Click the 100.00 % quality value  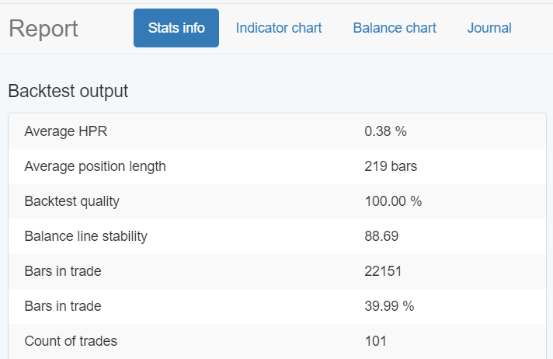coord(393,201)
